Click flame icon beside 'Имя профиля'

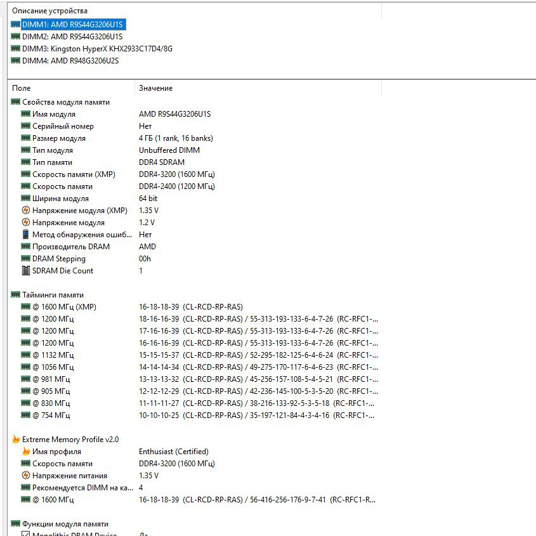(26, 451)
